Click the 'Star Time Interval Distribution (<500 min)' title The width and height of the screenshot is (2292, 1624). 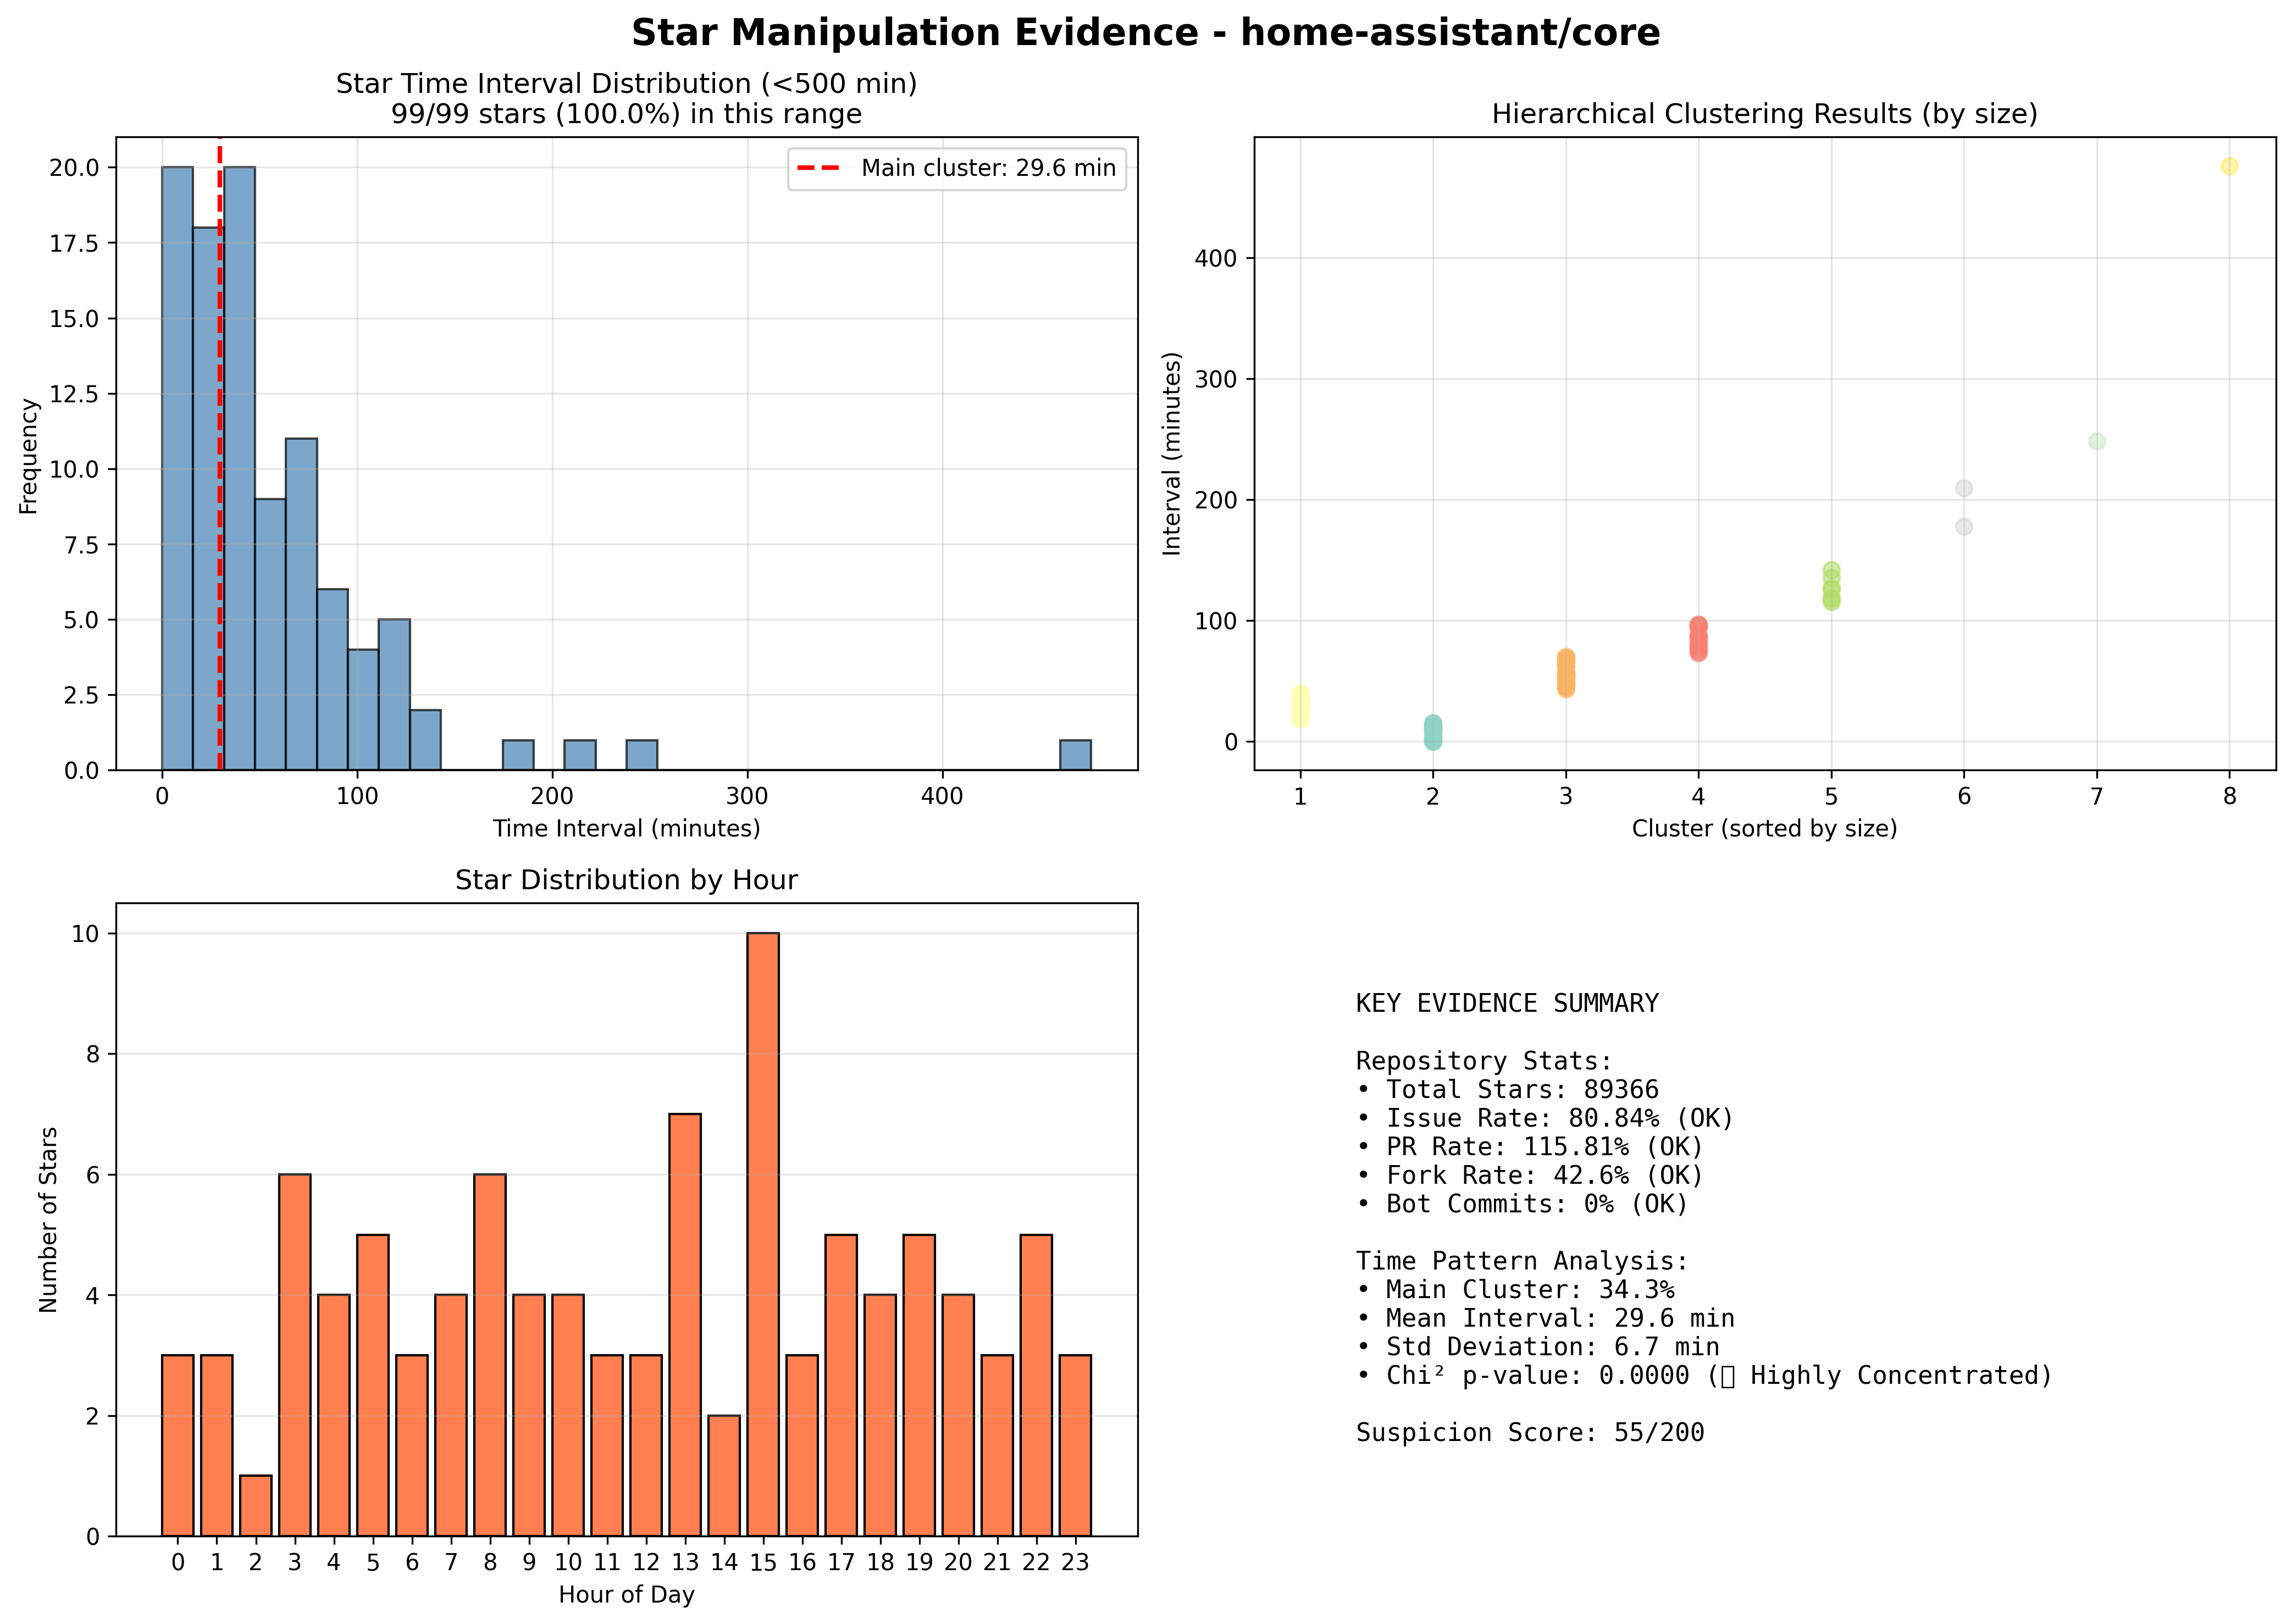tap(626, 84)
